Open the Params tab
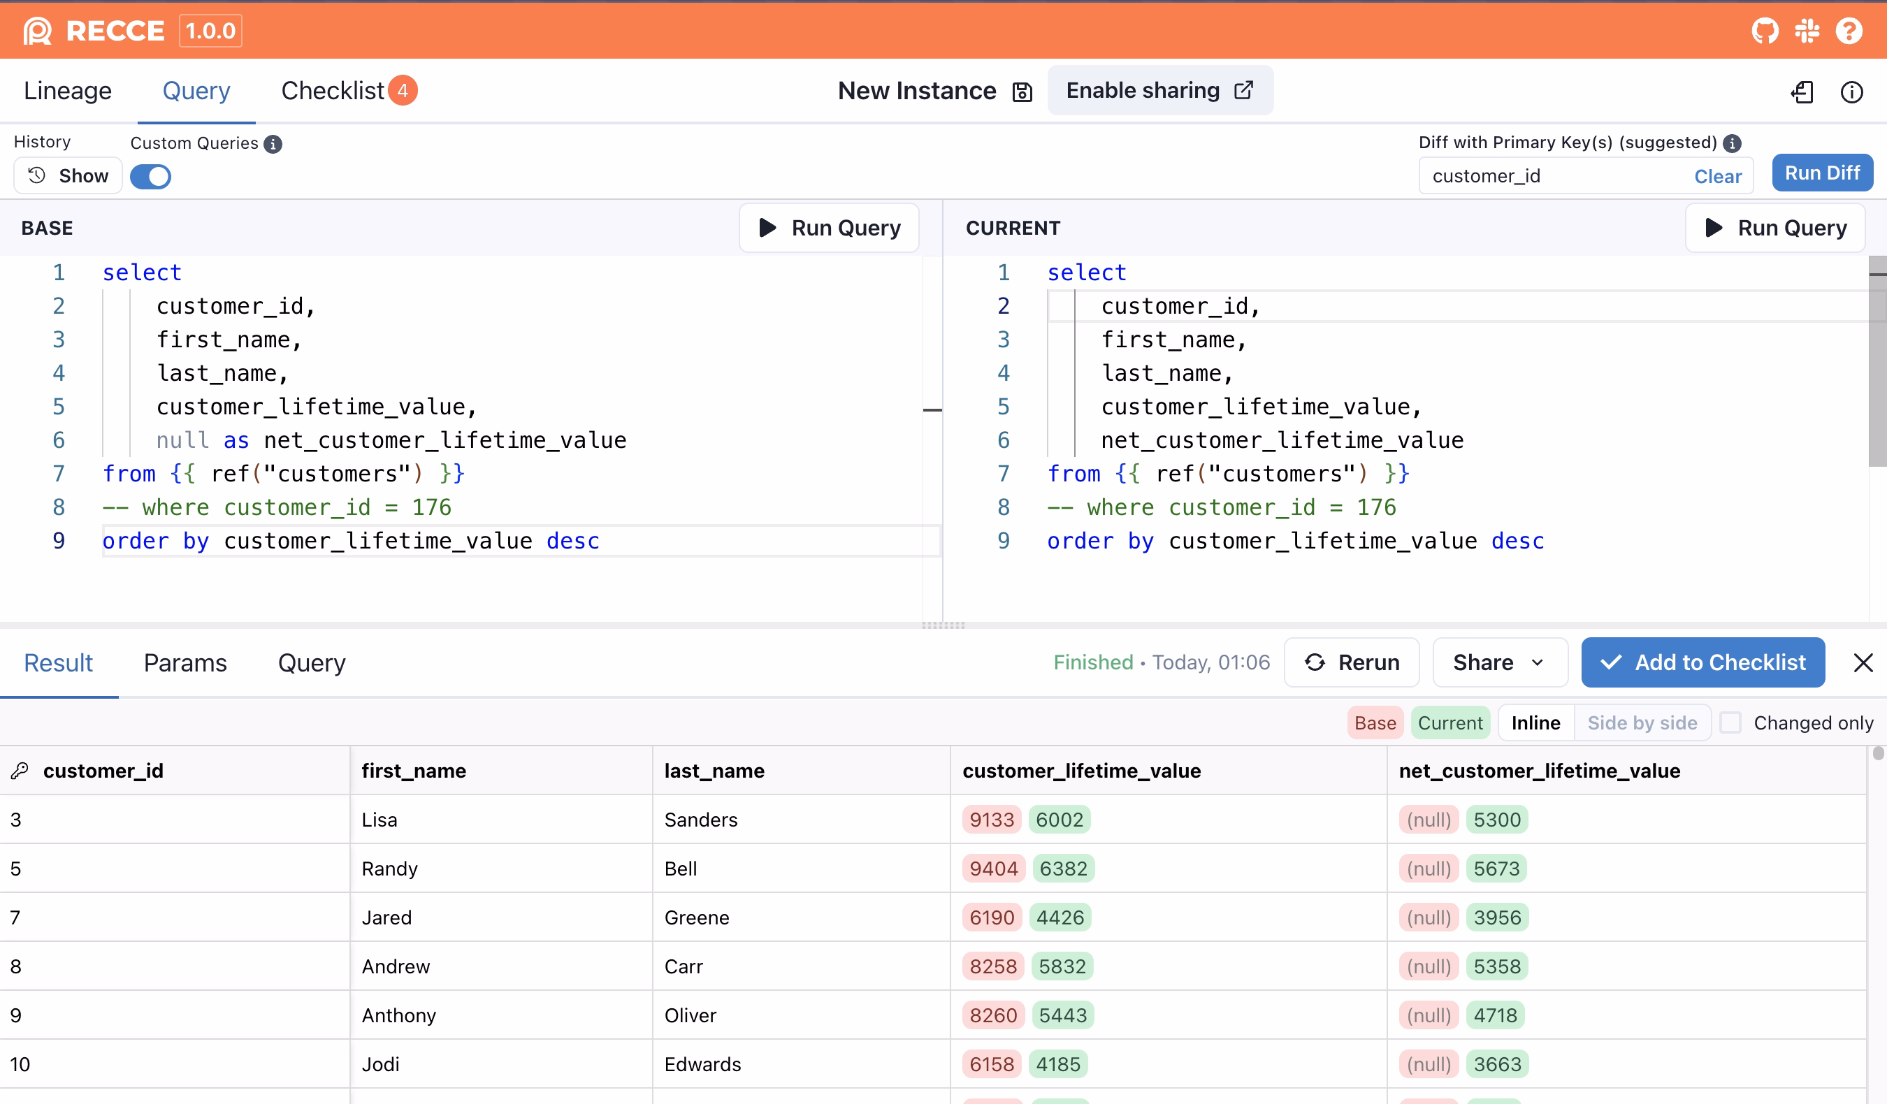1887x1104 pixels. coord(185,663)
